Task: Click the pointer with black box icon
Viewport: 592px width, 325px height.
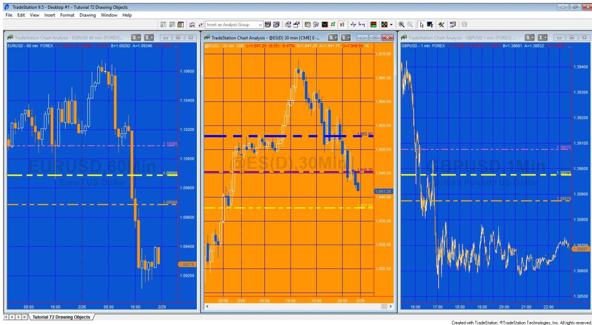Action: point(430,25)
